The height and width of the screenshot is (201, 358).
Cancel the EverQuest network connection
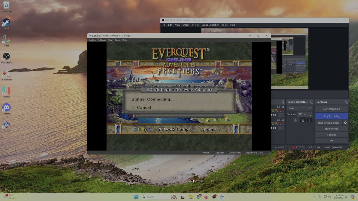point(144,107)
